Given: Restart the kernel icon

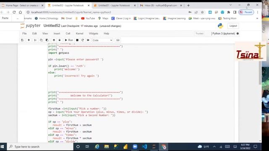Looking at the screenshot, I should tap(83, 40).
